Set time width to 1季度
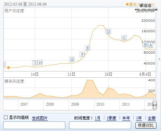Screen dimensions: 161x131 (x=111, y=118)
